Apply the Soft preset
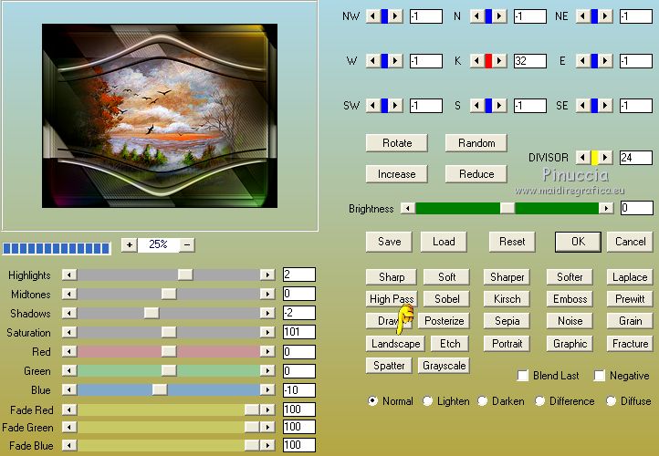The image size is (659, 456). 446,277
